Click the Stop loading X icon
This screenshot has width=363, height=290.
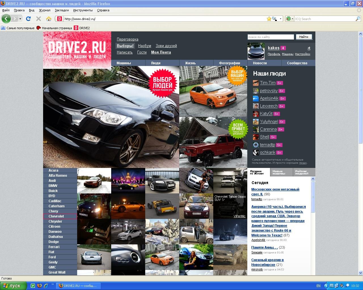coord(39,19)
